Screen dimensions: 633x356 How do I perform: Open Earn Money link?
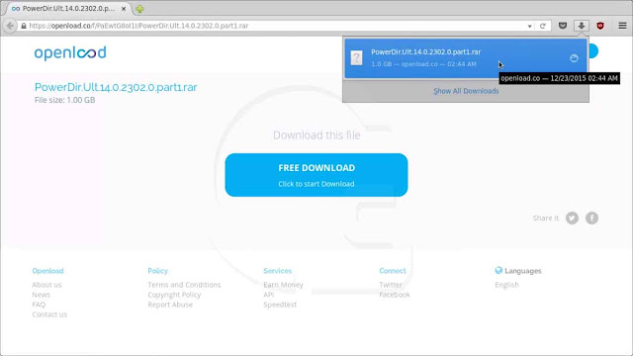[x=284, y=285]
